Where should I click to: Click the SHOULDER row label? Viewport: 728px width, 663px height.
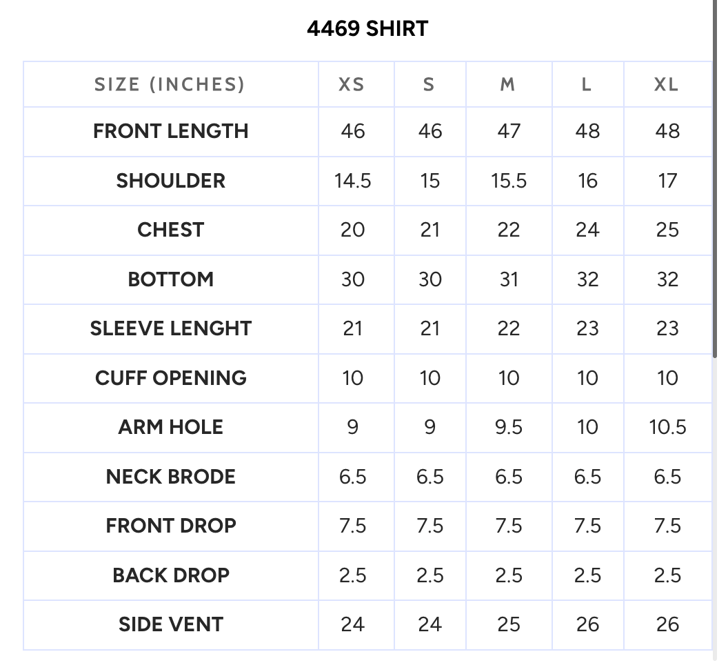click(170, 181)
